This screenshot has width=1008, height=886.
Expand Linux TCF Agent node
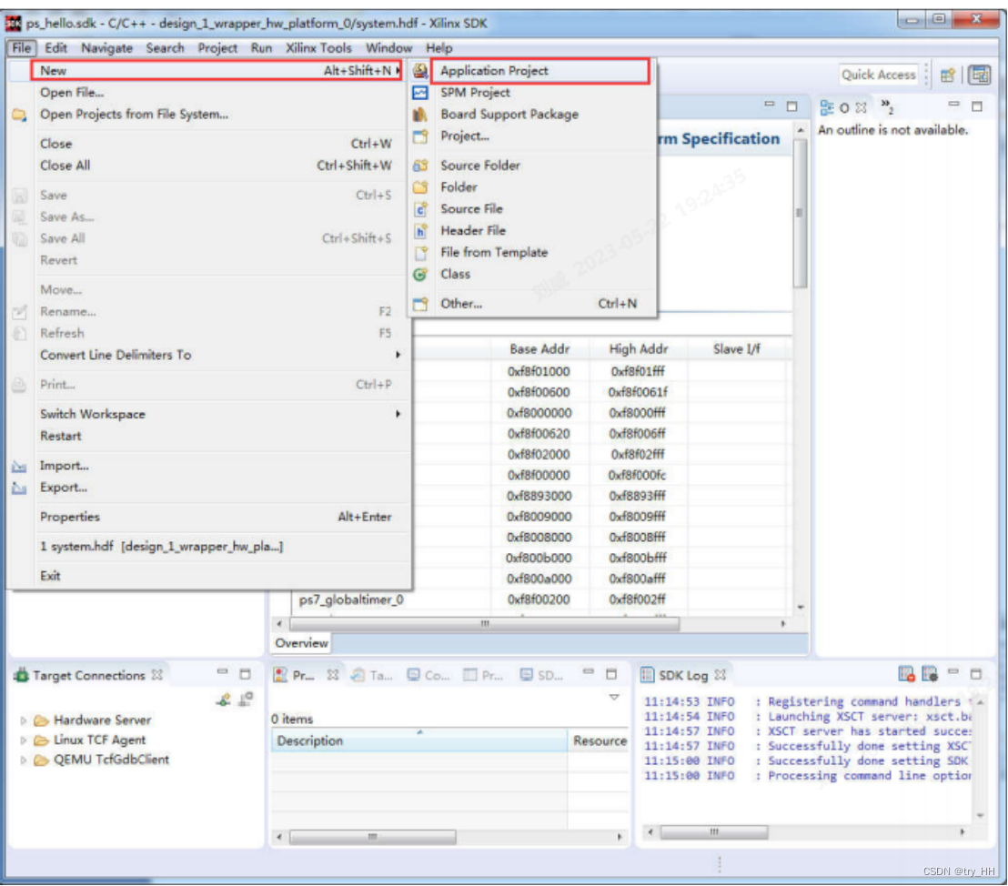(24, 740)
